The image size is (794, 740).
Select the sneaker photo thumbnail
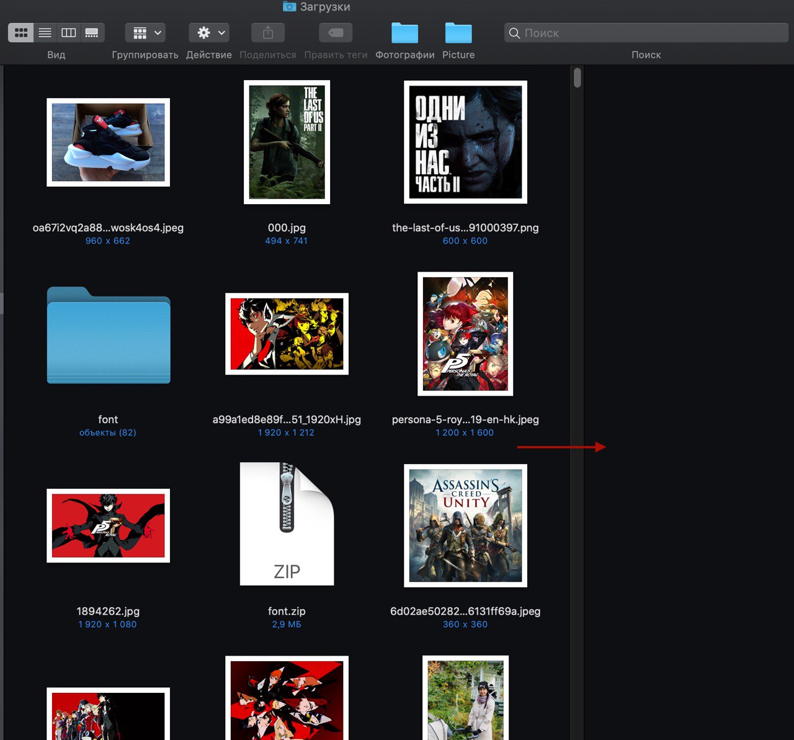click(108, 142)
